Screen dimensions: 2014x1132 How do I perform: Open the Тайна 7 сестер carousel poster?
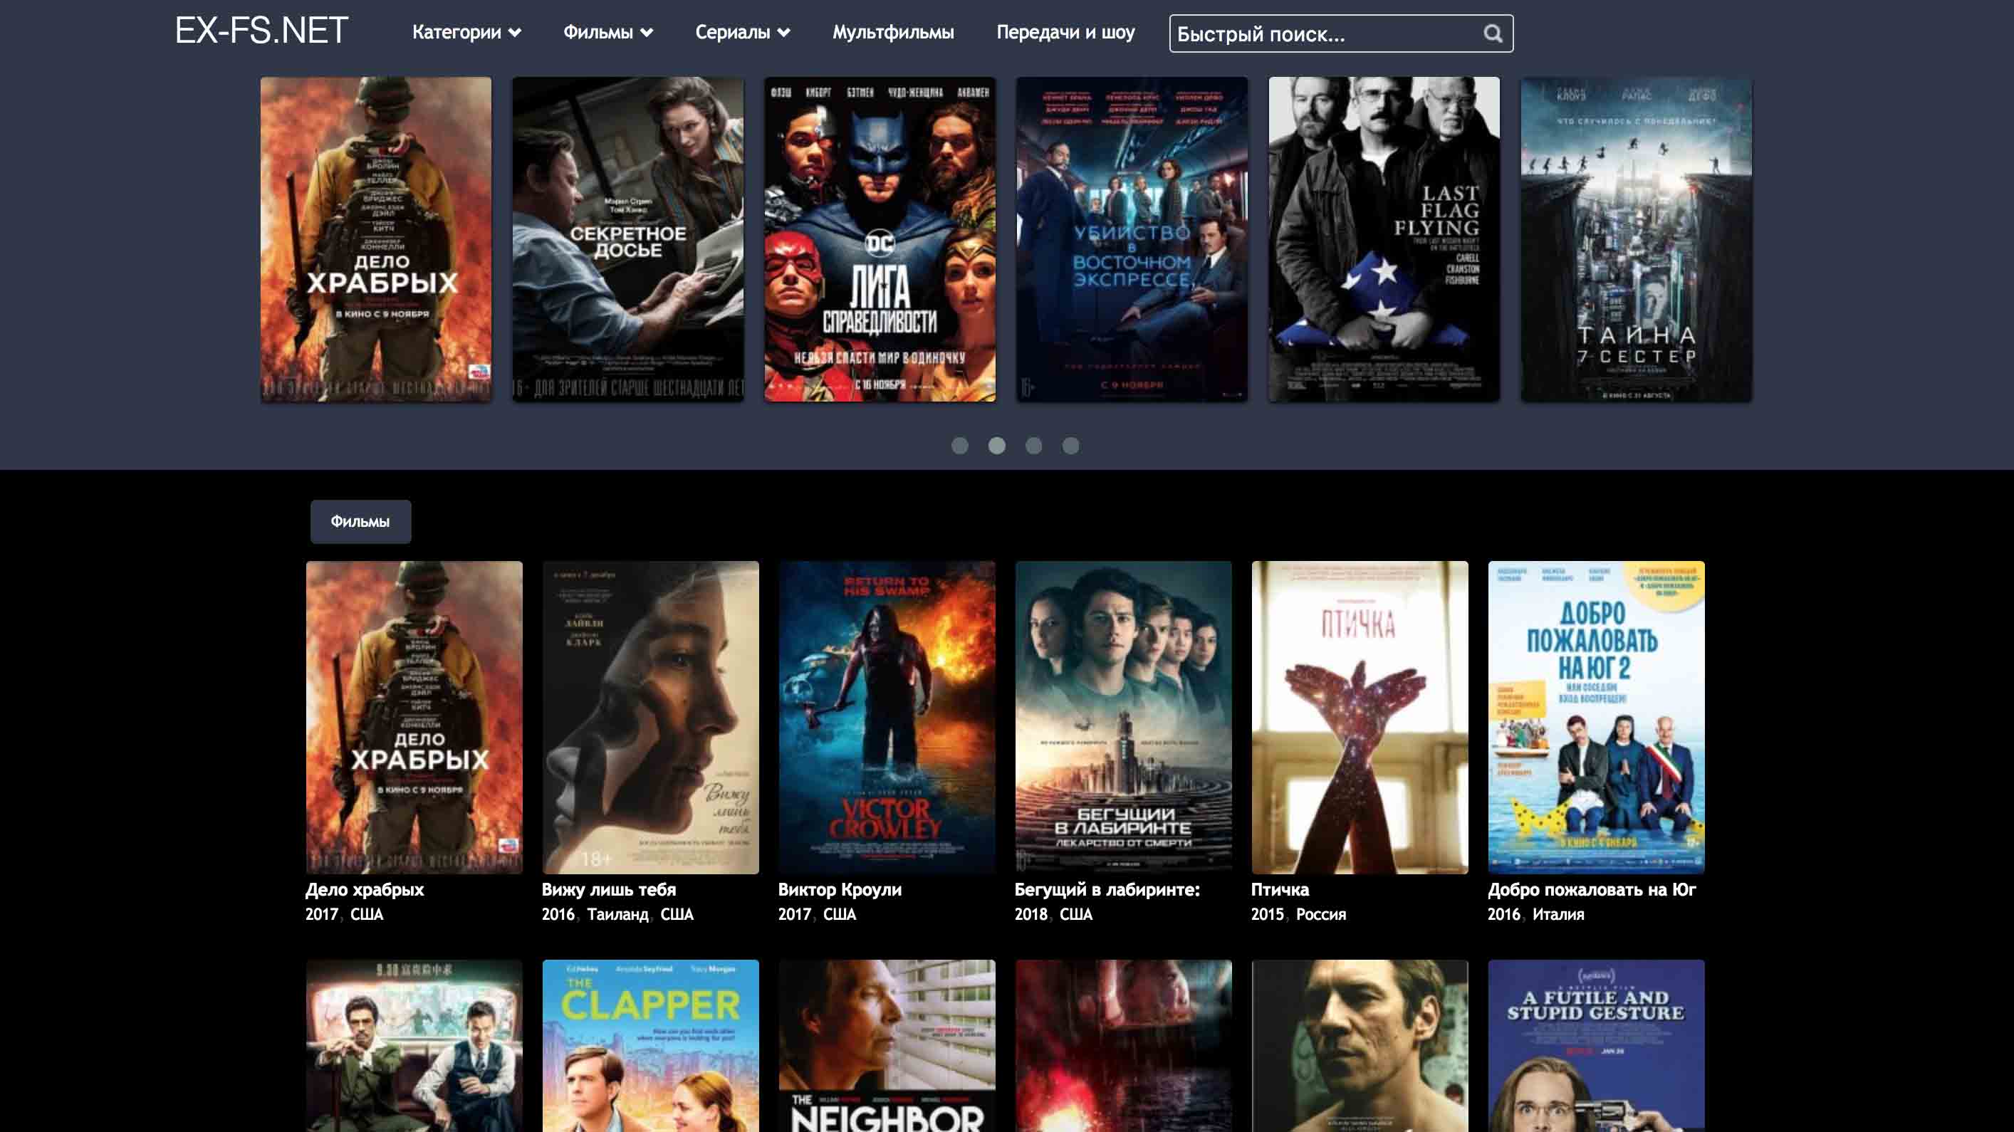[x=1637, y=239]
